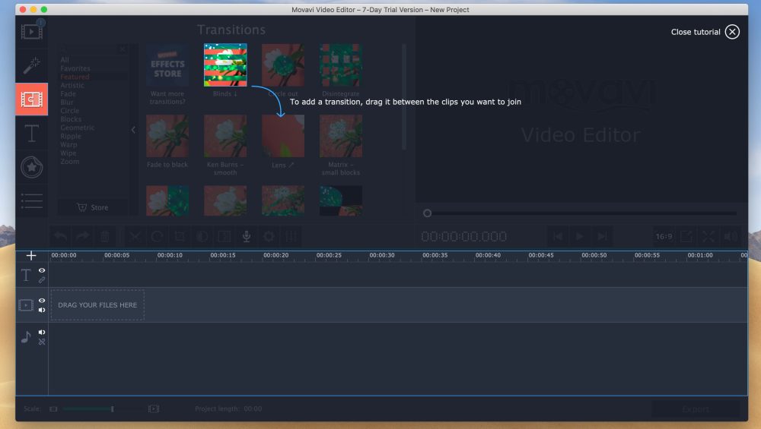Open the Import media tab
This screenshot has height=429, width=761.
pos(31,33)
